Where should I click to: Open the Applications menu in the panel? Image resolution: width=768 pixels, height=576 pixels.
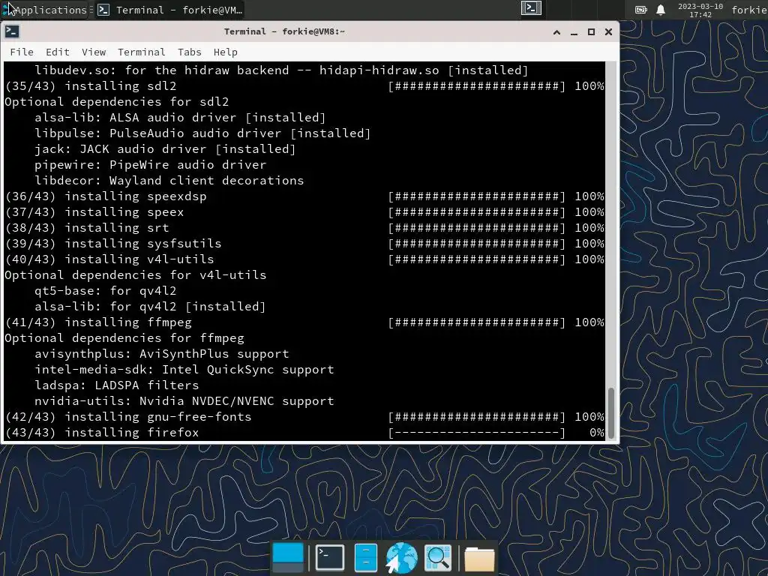(x=44, y=10)
